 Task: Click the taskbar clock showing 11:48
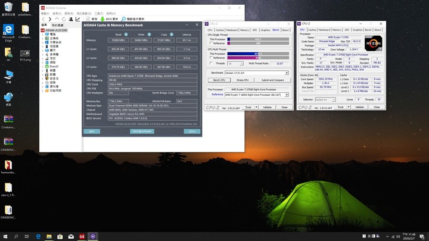[x=410, y=236]
